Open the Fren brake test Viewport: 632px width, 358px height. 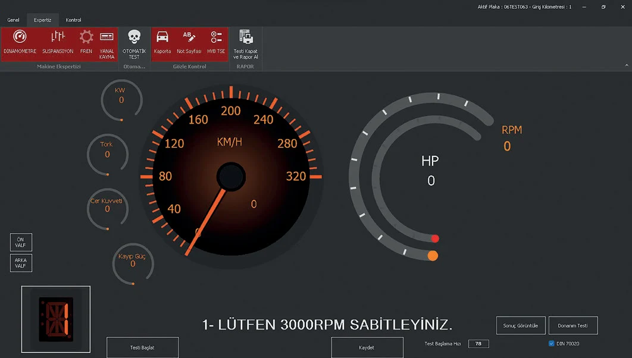point(86,42)
